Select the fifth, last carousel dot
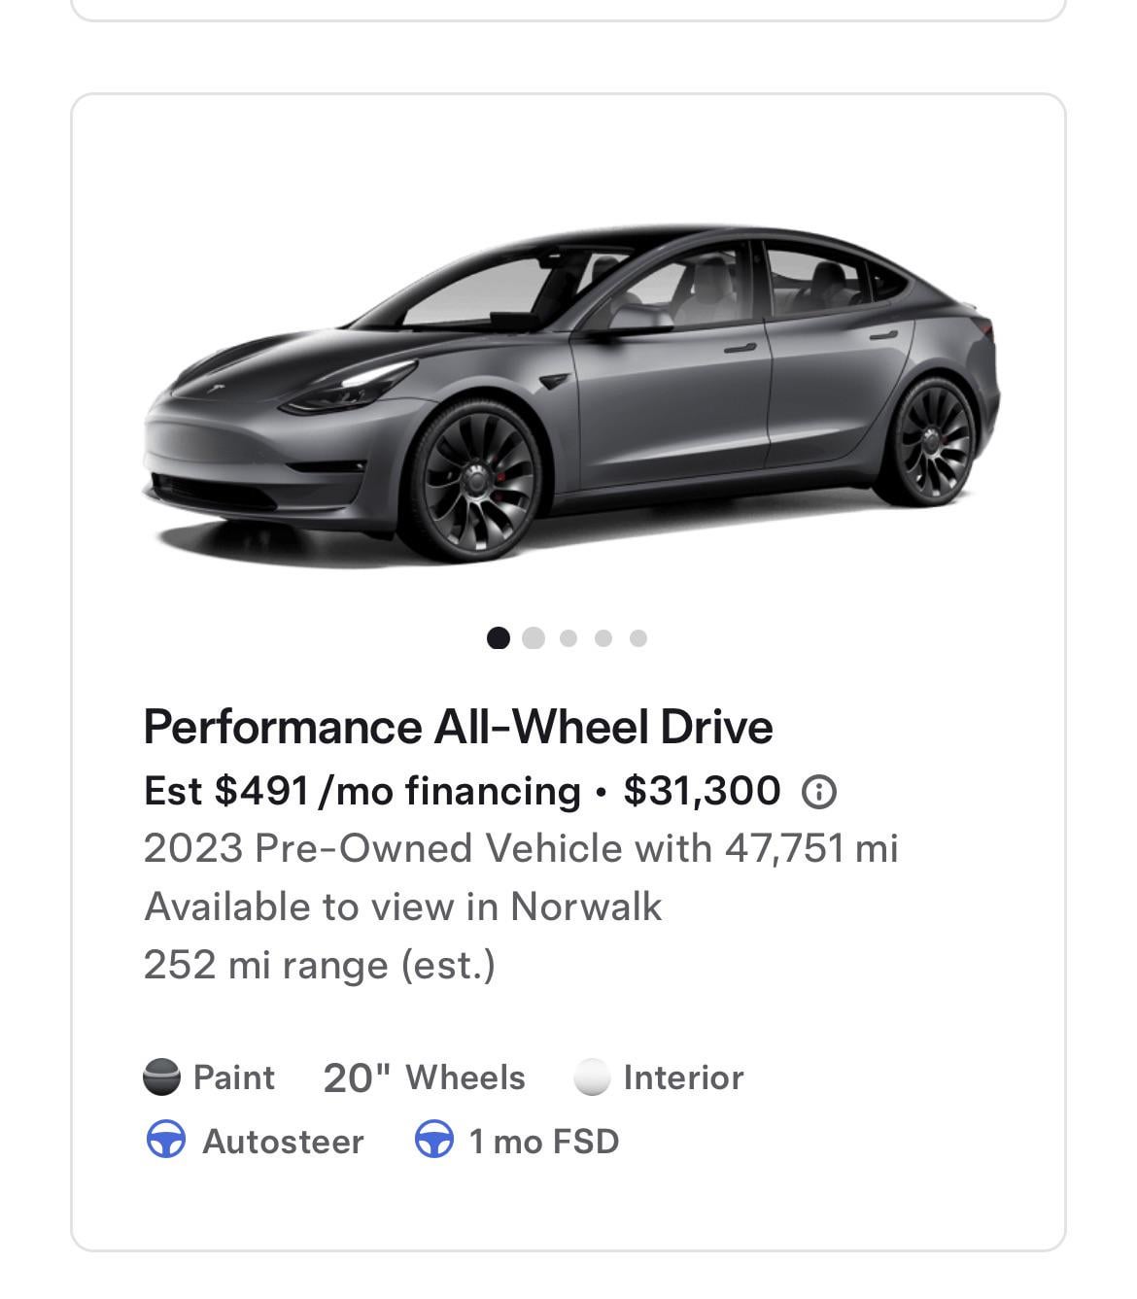Screen dimensions: 1137x1299 [638, 637]
